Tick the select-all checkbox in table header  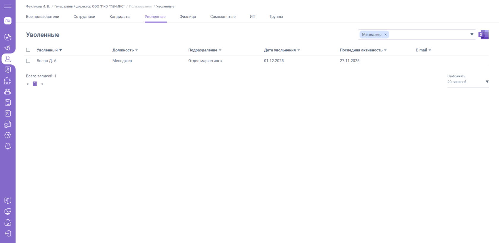coord(28,50)
